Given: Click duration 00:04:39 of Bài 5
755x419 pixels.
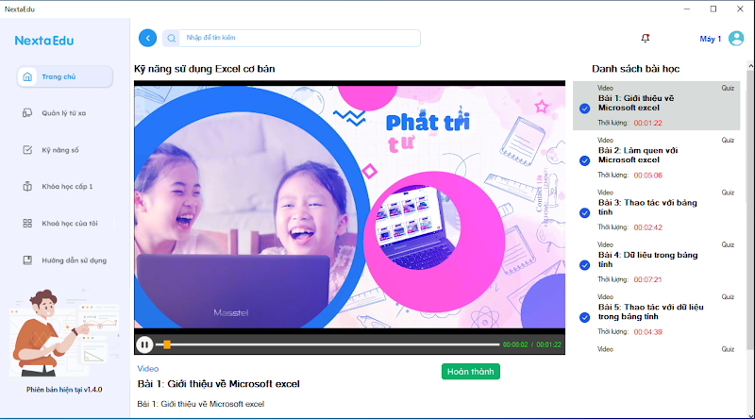Looking at the screenshot, I should pyautogui.click(x=647, y=332).
